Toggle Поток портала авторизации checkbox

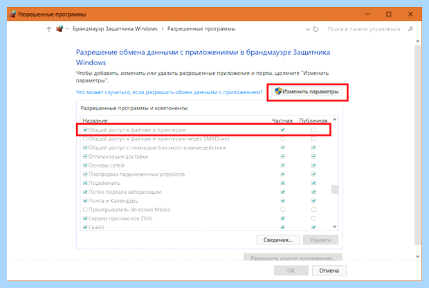85,192
